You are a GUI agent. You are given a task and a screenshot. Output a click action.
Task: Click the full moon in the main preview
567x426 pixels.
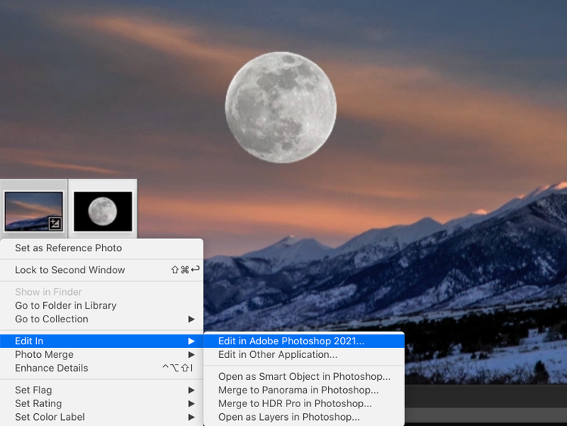tap(280, 107)
